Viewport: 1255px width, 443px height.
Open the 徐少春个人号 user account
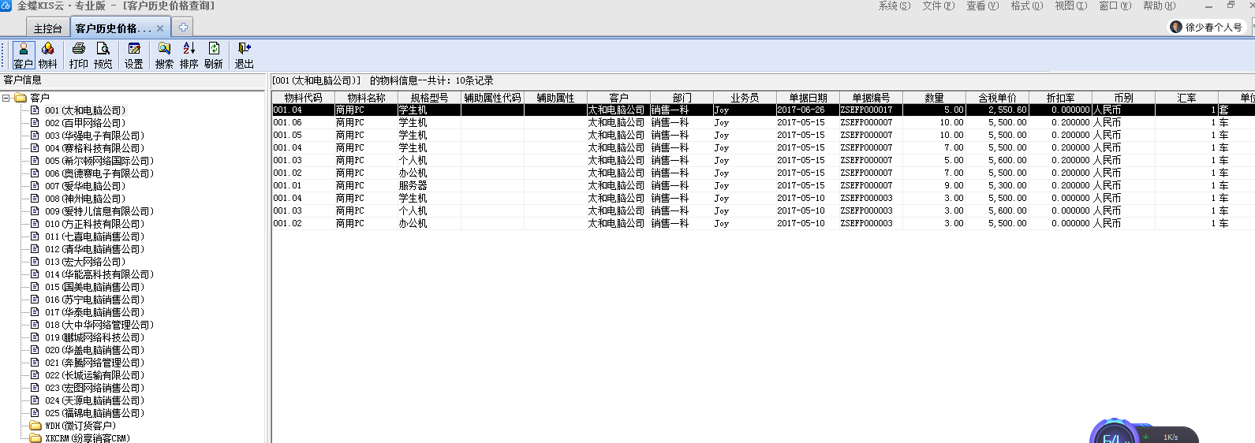click(x=1206, y=27)
